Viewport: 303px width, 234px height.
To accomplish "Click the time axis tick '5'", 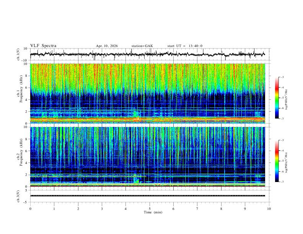I will (150, 209).
